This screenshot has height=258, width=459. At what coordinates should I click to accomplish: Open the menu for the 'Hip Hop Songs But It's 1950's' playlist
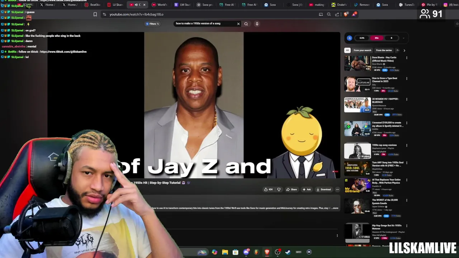point(406,226)
